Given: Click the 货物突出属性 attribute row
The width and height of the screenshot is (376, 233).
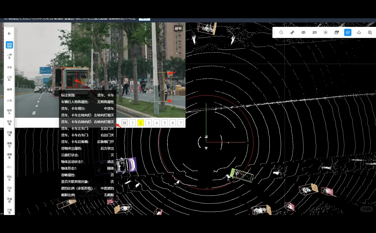Looking at the screenshot, I should [87, 148].
